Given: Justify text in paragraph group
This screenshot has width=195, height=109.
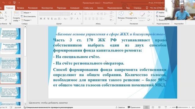Looking at the screenshot, I should (97, 19).
